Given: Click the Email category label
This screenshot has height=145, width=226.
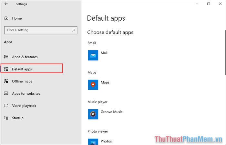Looking at the screenshot, I should point(92,43).
